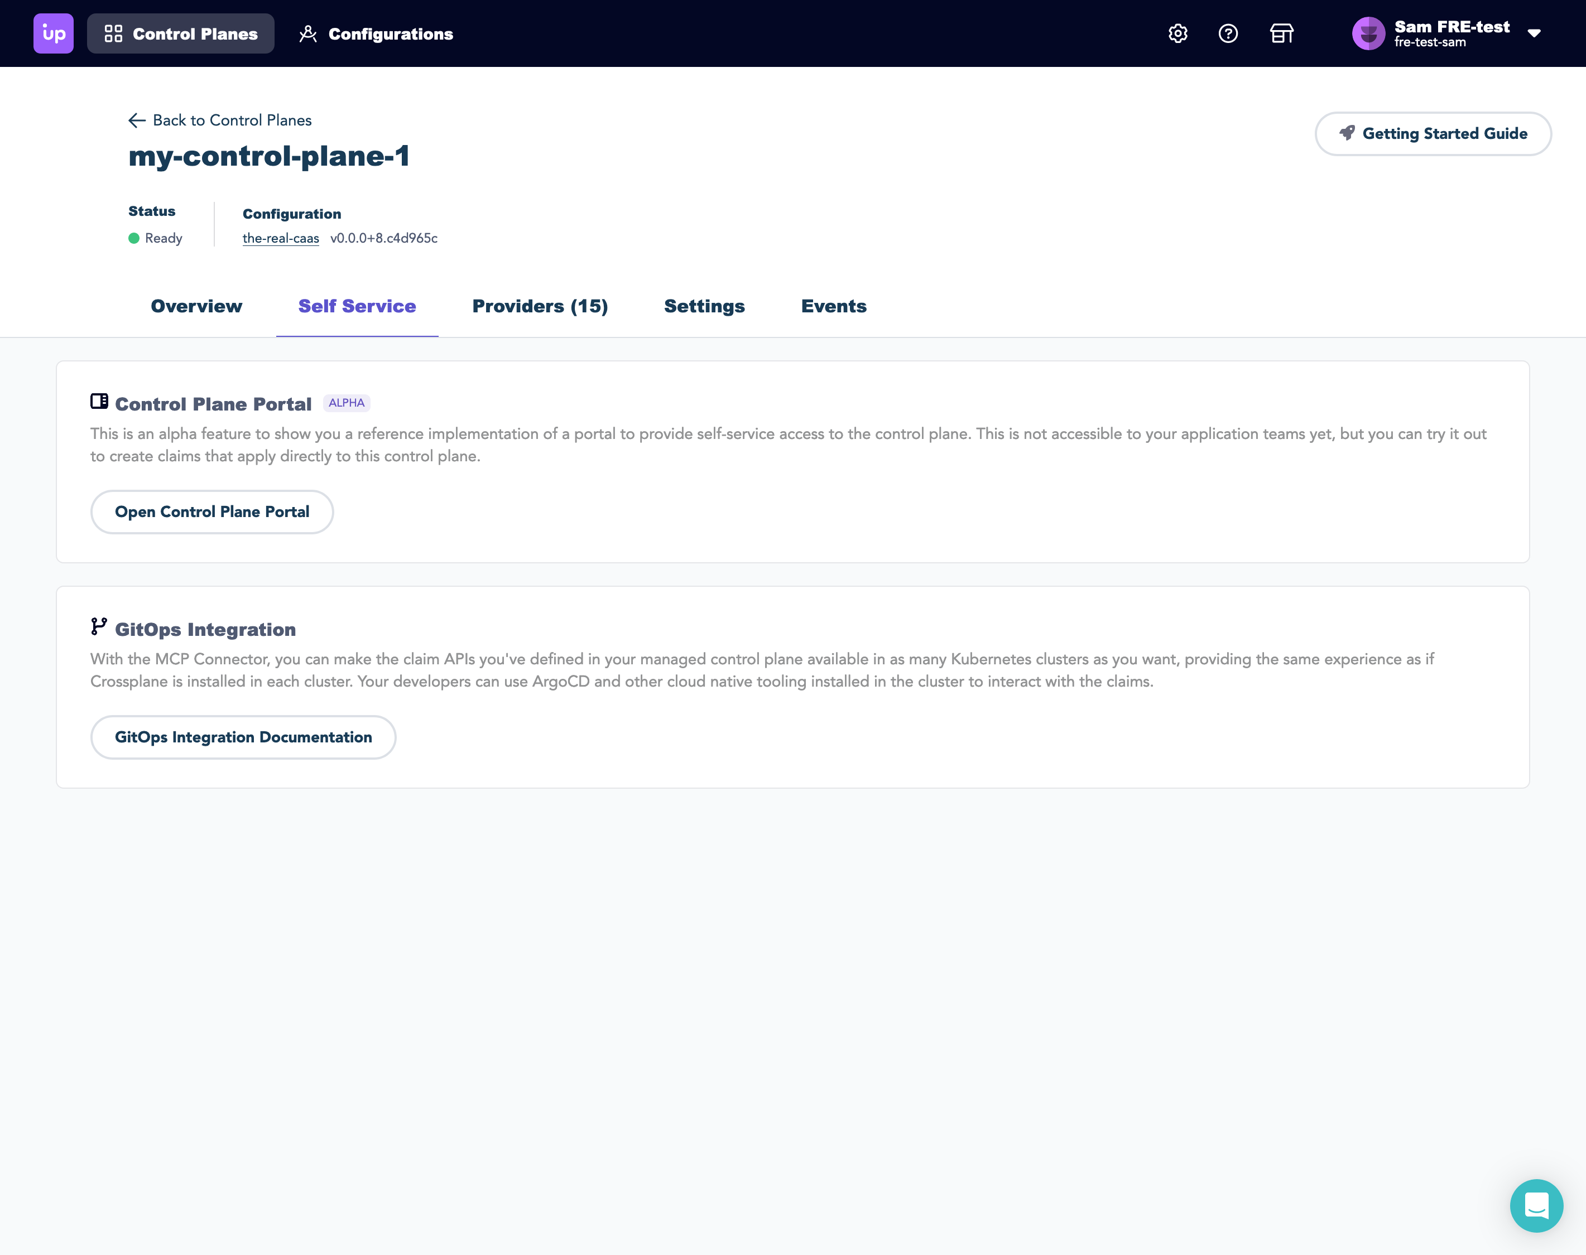Go to Control Planes in navbar
The width and height of the screenshot is (1586, 1255).
181,34
